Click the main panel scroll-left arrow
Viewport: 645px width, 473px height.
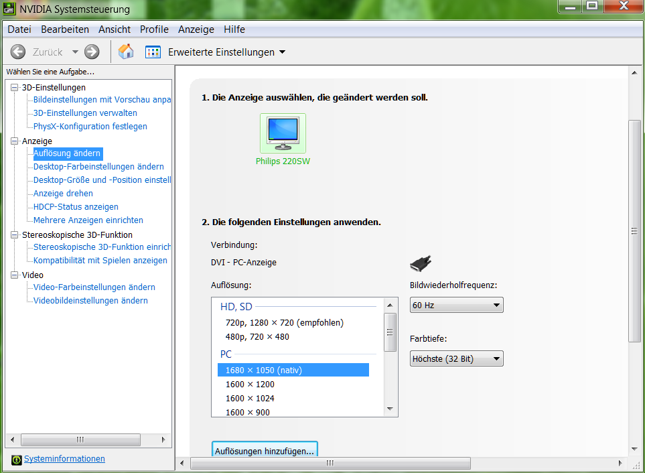(x=182, y=463)
